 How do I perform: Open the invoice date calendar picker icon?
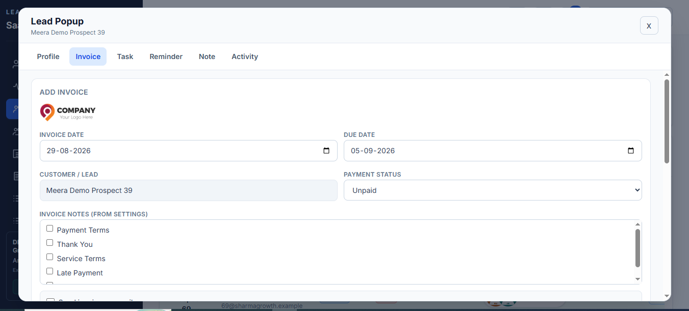point(326,151)
